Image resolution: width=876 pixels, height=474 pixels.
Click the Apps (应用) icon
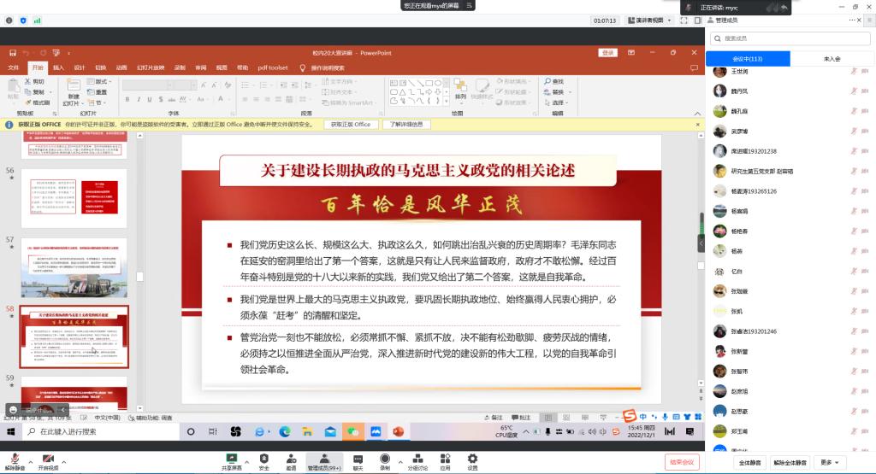point(445,459)
